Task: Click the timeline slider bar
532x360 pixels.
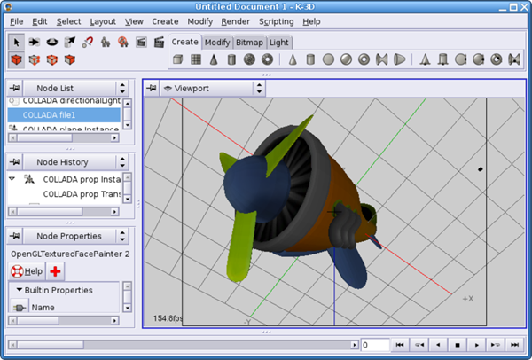Action: coord(184,345)
